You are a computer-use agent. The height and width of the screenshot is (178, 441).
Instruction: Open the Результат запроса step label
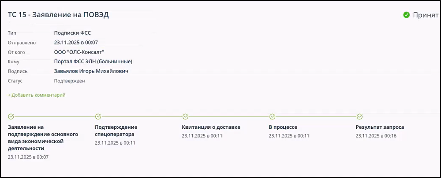380,127
